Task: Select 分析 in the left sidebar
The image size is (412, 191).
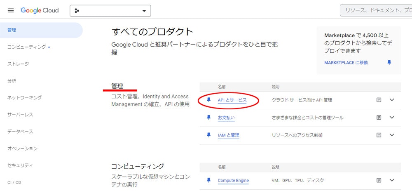Action: pos(12,81)
